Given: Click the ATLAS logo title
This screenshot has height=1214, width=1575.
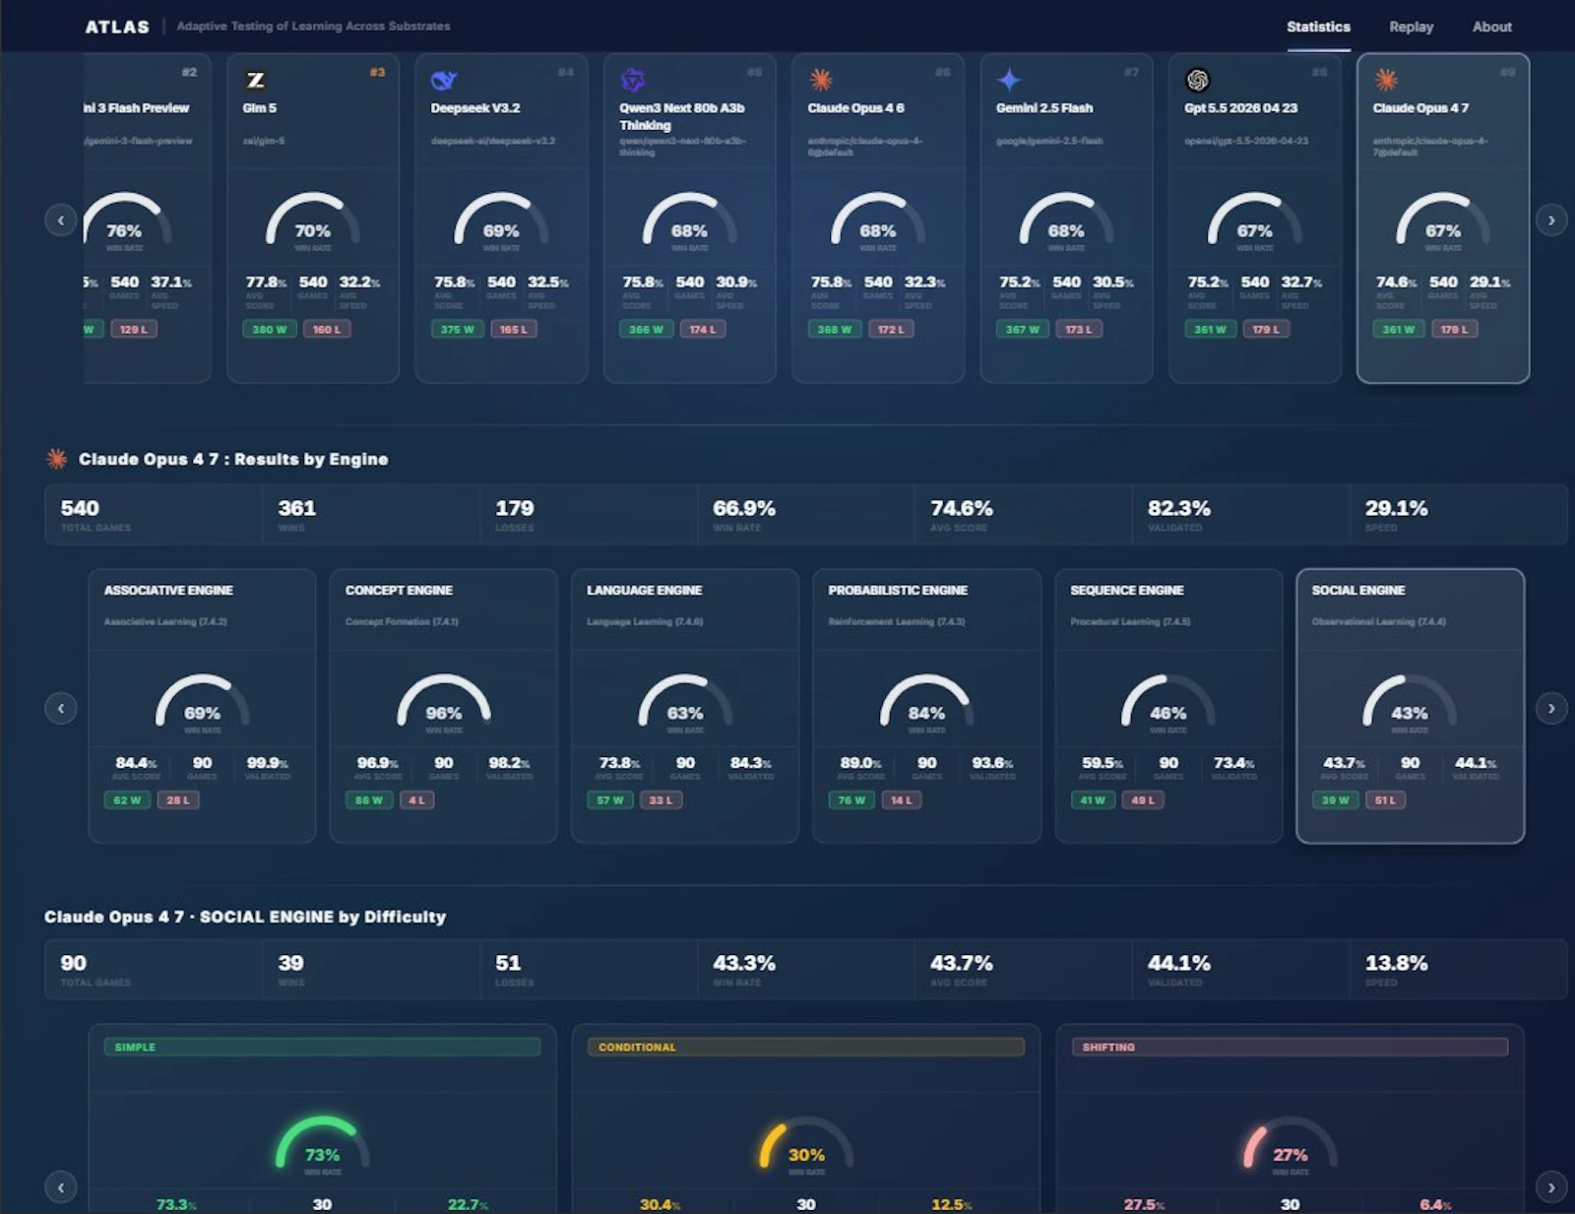Looking at the screenshot, I should point(117,27).
